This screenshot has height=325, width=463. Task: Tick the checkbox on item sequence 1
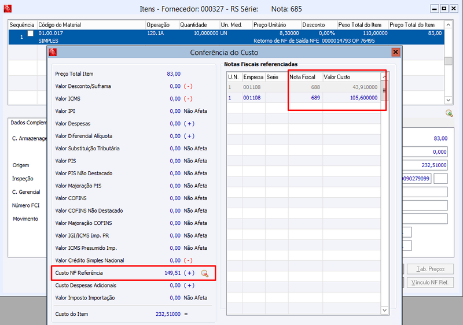pos(31,34)
